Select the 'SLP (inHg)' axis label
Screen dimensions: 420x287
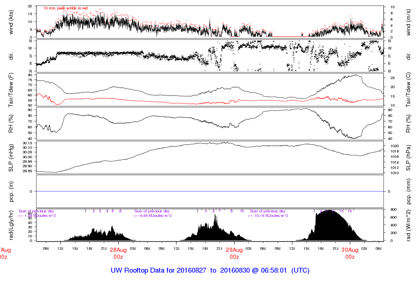tap(11, 158)
